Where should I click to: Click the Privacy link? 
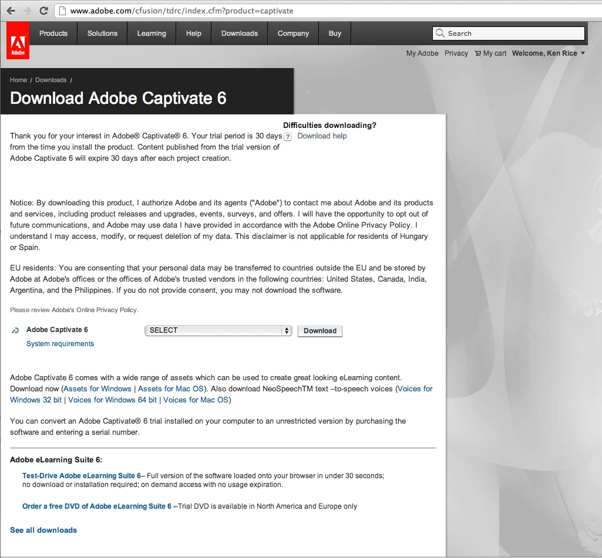[456, 53]
